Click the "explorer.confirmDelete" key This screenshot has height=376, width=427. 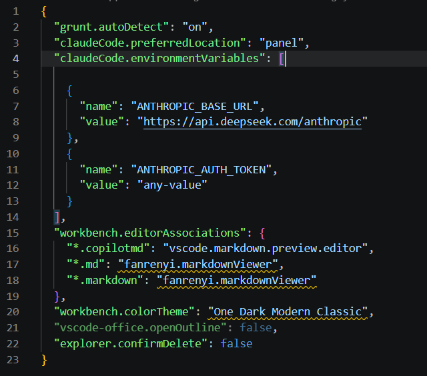click(x=131, y=343)
